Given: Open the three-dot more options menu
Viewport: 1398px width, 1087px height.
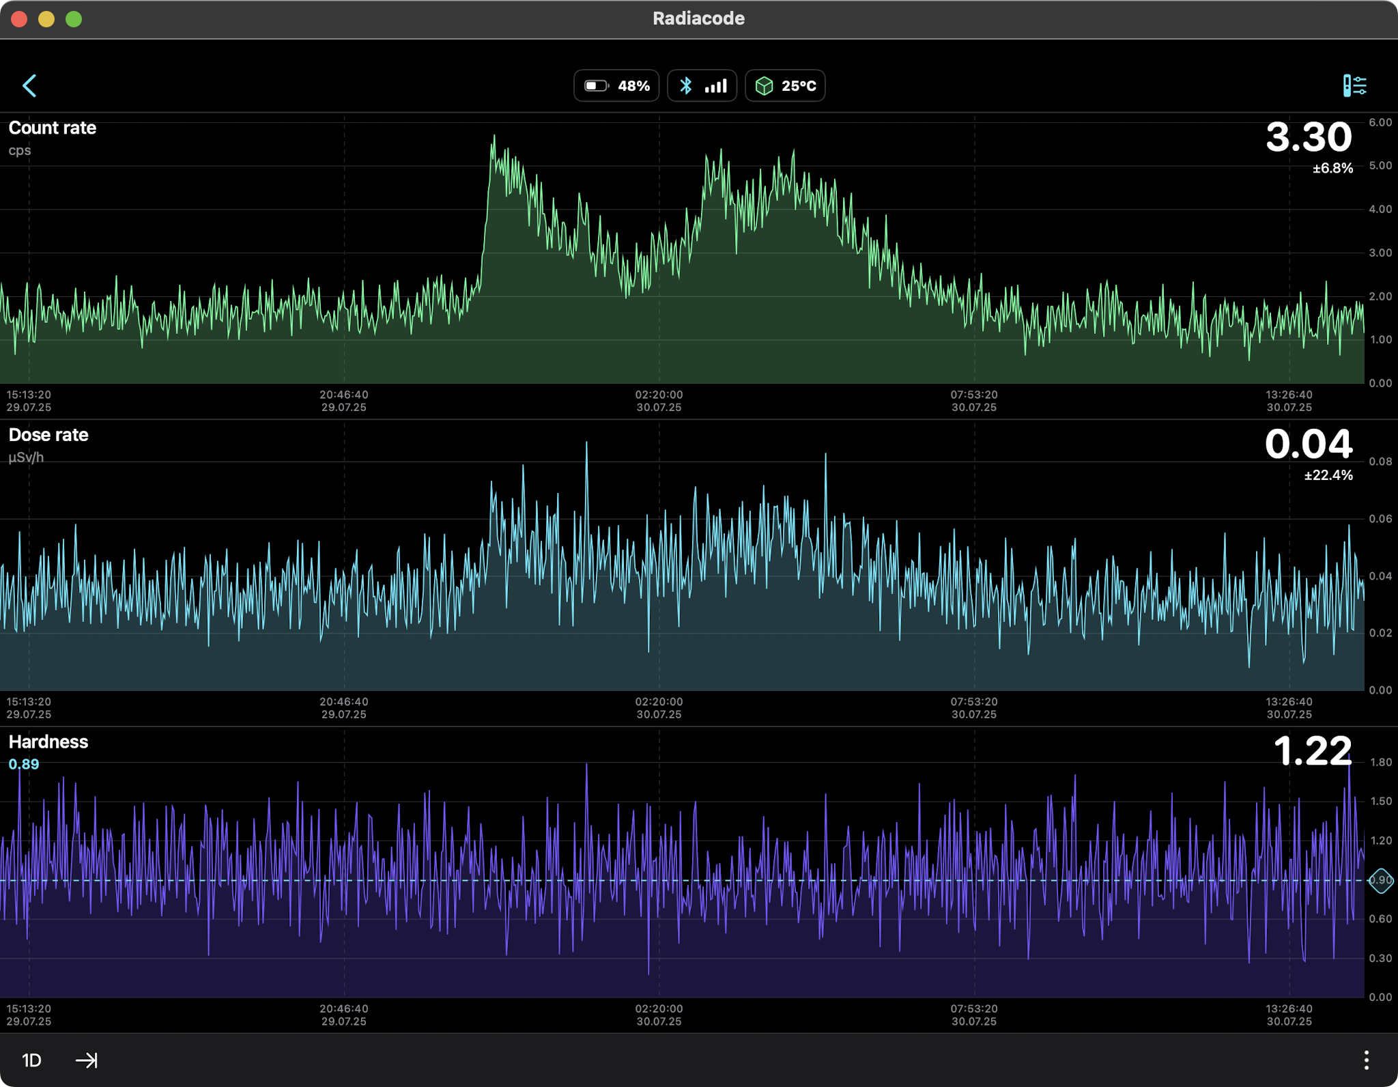Looking at the screenshot, I should click(1366, 1060).
